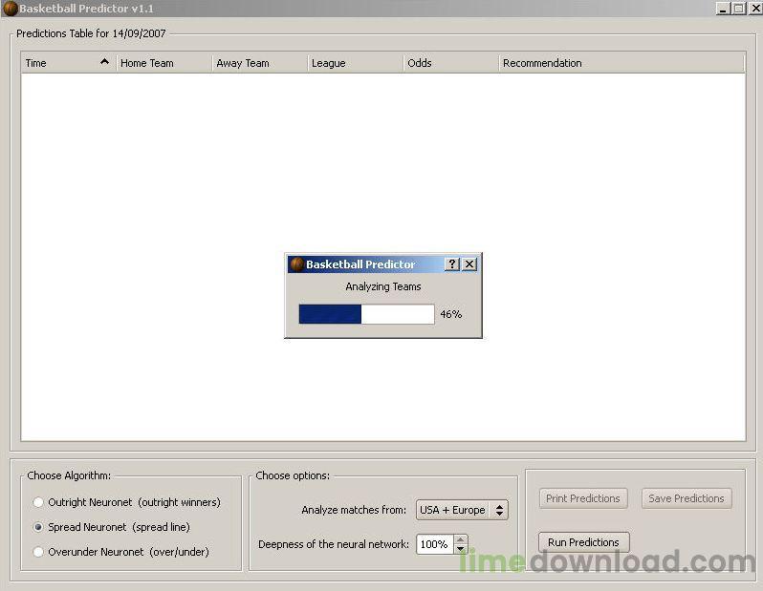This screenshot has height=591, width=763.
Task: Increase neural network deepness with up arrow
Action: pyautogui.click(x=460, y=539)
